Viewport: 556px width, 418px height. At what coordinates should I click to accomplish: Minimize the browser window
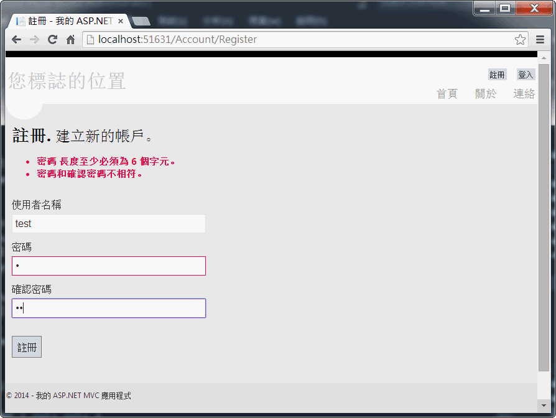[x=484, y=9]
